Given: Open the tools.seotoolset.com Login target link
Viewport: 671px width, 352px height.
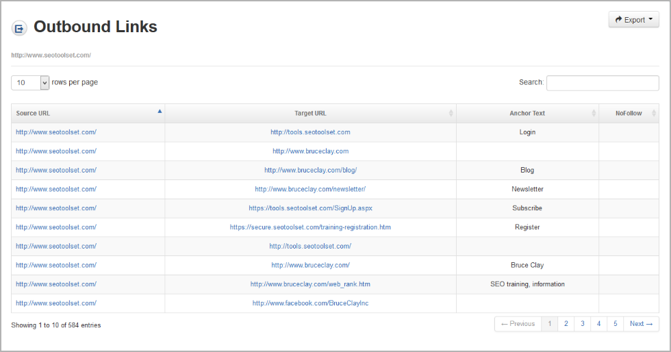Looking at the screenshot, I should (310, 132).
